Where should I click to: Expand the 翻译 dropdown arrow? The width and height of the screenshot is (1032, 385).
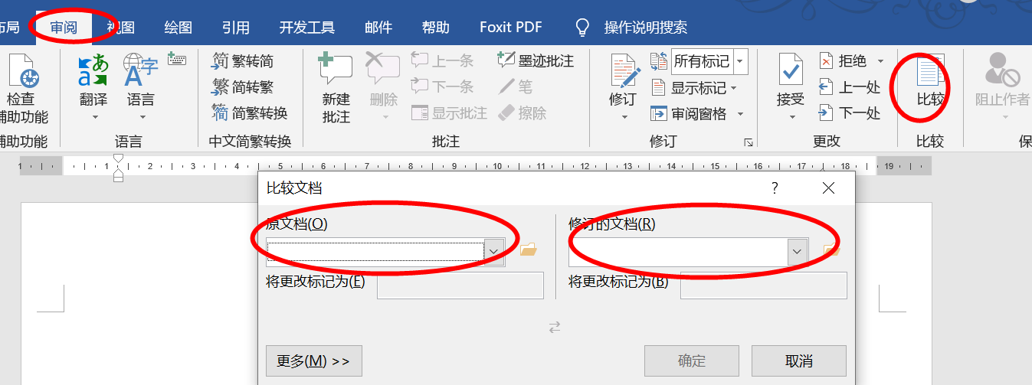point(95,118)
